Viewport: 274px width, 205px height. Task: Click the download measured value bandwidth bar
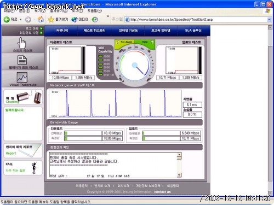pos(83,139)
